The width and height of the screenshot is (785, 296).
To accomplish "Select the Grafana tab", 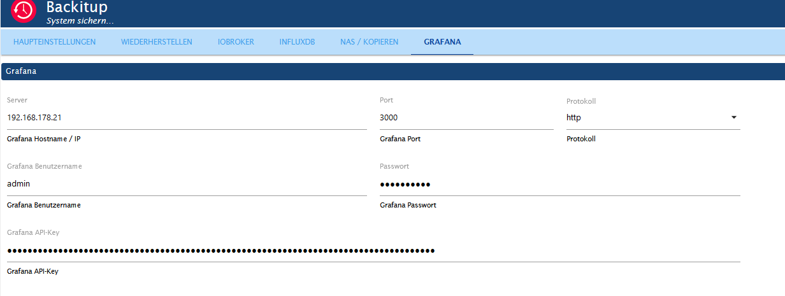I will click(x=442, y=42).
